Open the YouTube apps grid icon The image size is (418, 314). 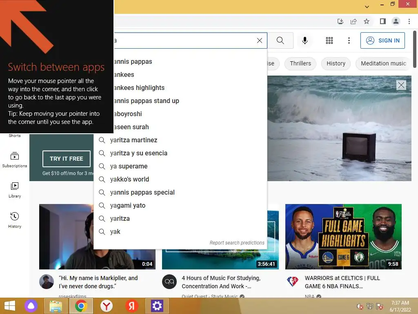pos(329,40)
